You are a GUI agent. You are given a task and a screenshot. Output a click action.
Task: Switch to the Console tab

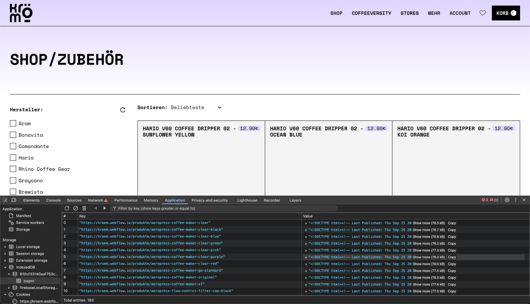pyautogui.click(x=53, y=200)
